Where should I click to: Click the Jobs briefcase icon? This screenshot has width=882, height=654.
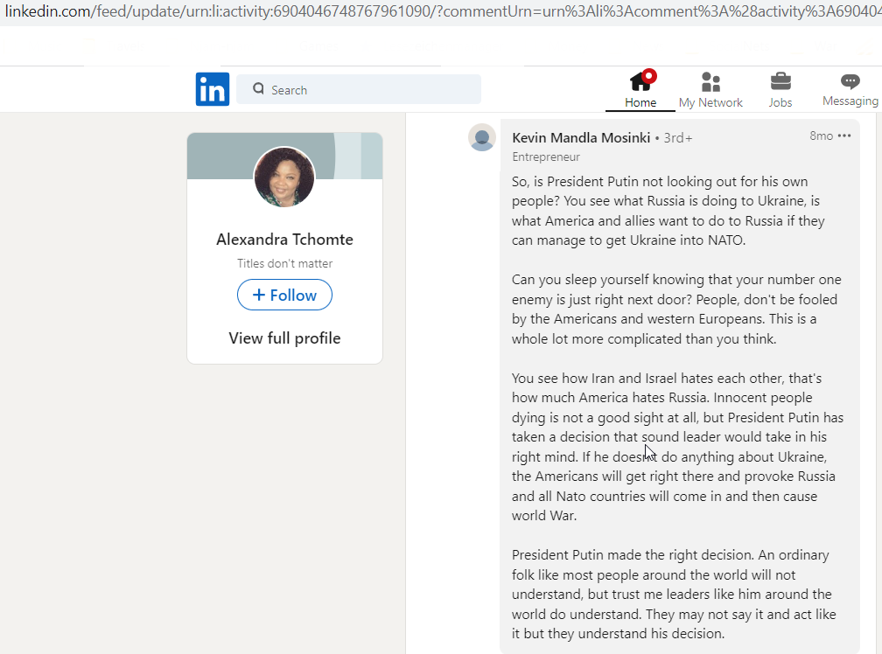pyautogui.click(x=780, y=81)
